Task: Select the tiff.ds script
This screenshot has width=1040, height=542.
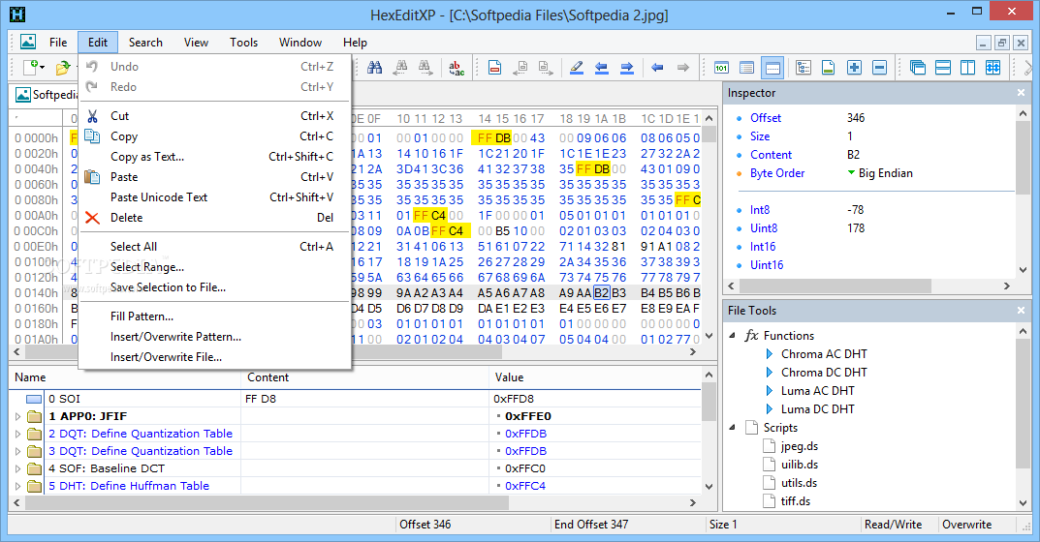Action: tap(795, 501)
